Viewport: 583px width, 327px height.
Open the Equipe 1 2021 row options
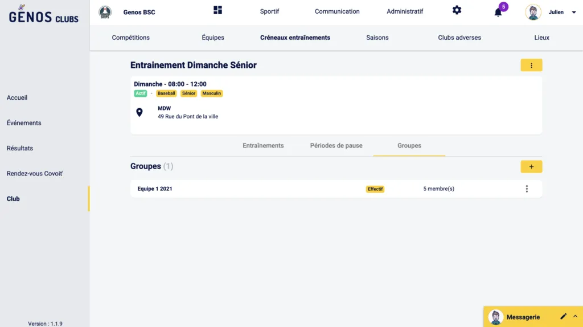527,189
